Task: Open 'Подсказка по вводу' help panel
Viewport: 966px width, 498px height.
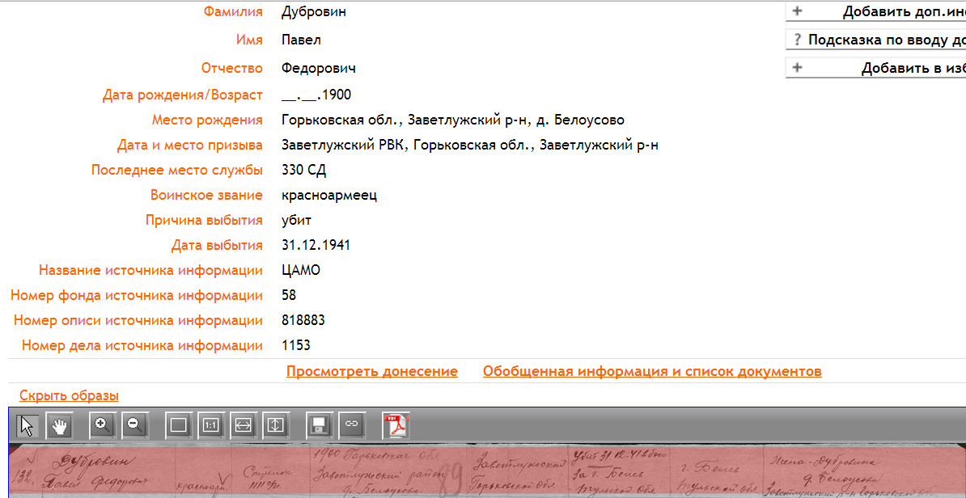Action: 875,40
